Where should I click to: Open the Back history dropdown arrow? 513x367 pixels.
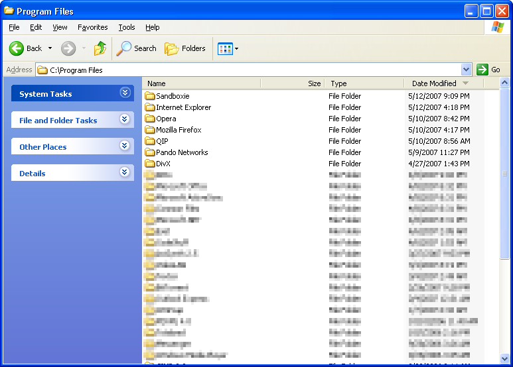pos(50,48)
